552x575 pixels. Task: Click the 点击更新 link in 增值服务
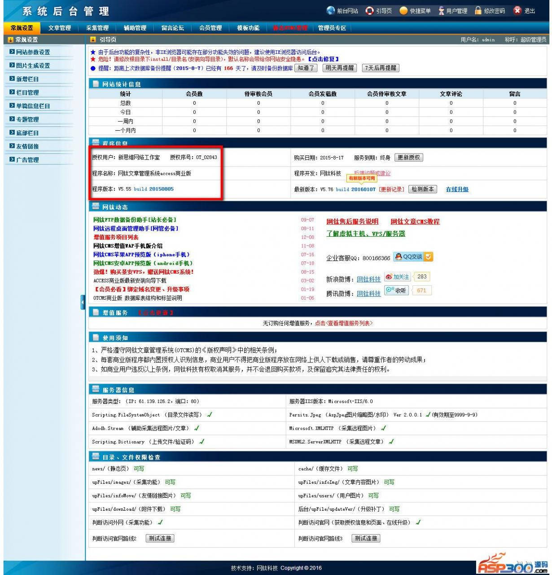[x=155, y=313]
